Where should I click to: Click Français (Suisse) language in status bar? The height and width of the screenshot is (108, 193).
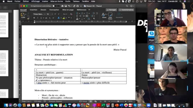(55, 102)
